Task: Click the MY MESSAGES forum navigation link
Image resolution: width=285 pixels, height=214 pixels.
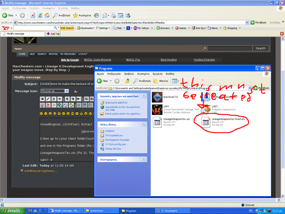Action: tap(68, 54)
